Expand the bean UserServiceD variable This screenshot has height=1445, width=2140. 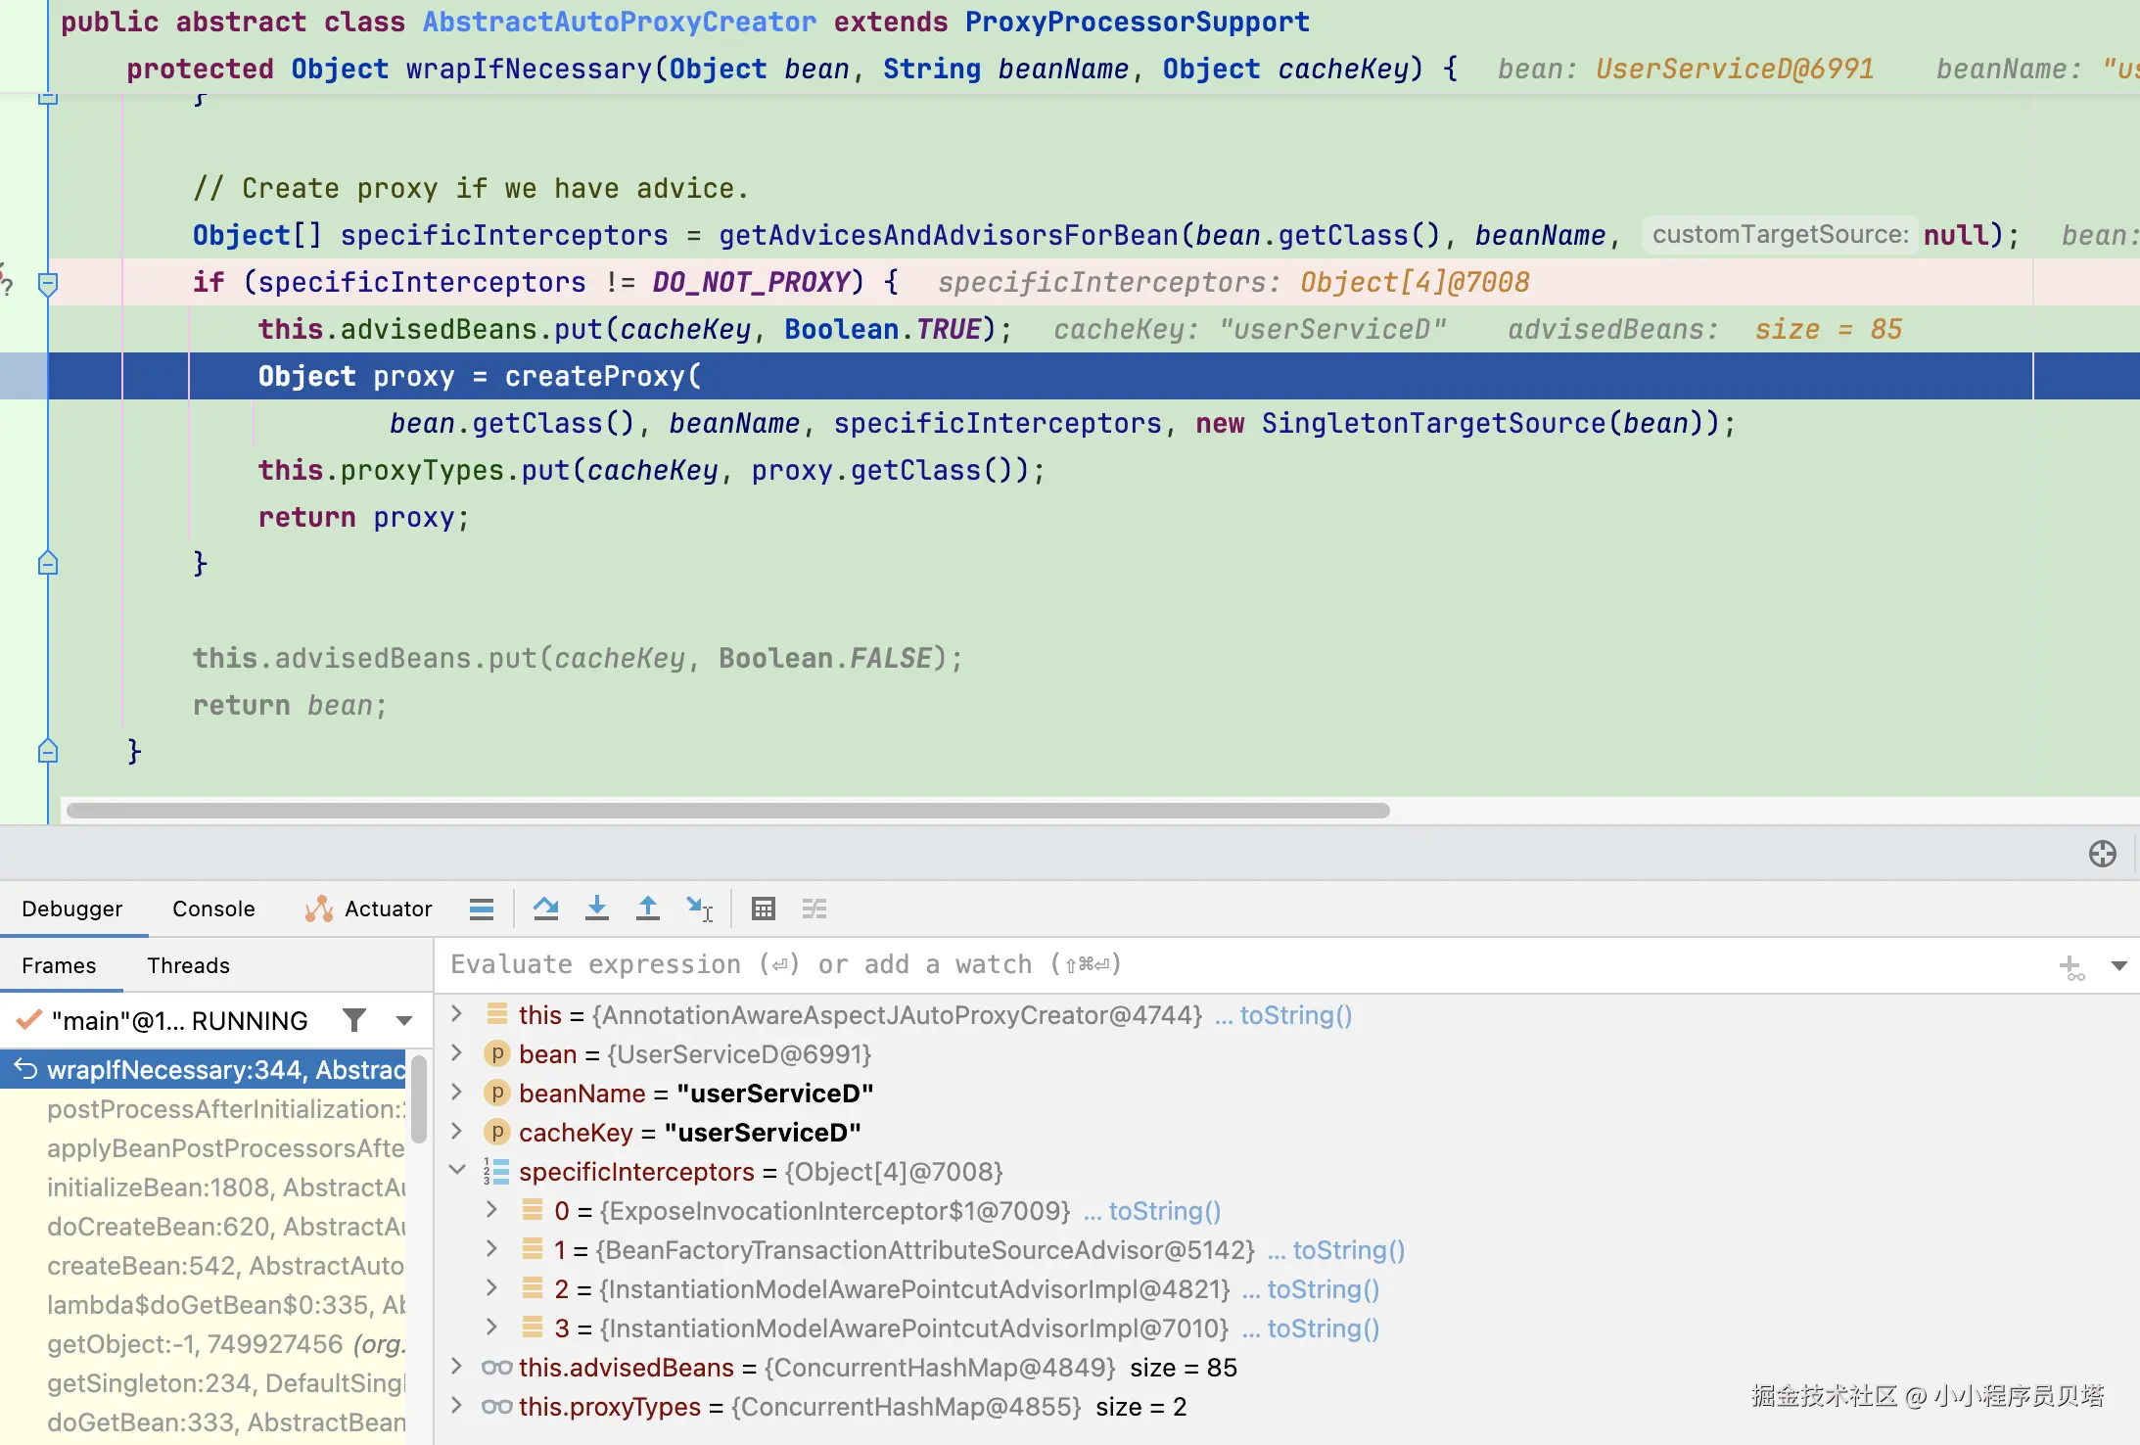pos(456,1053)
